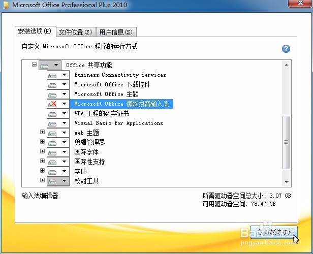Expand the Web 主题 tree node

[x=42, y=132]
